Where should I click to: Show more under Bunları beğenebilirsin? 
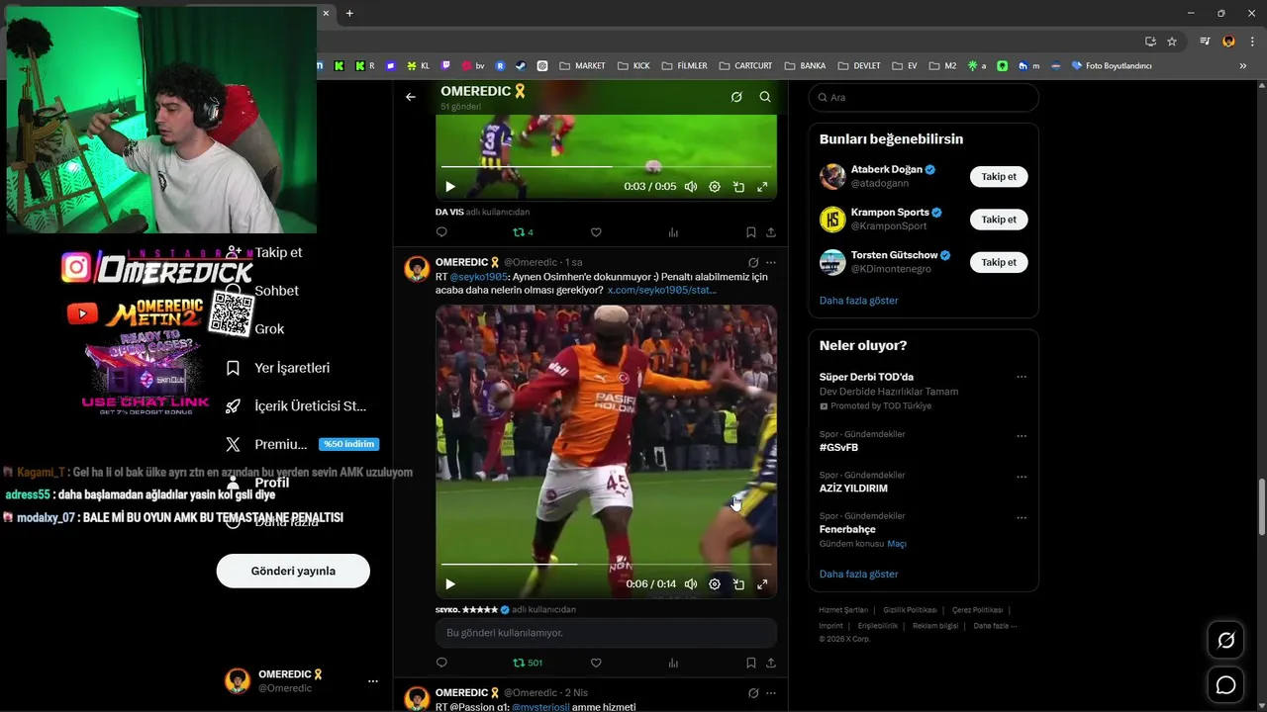(x=859, y=301)
